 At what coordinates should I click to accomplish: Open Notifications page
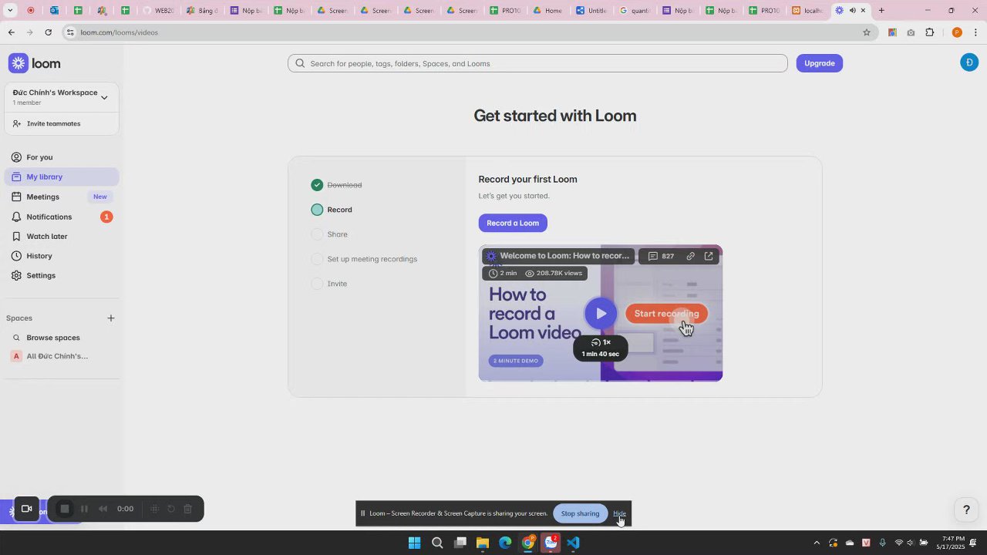click(x=62, y=217)
